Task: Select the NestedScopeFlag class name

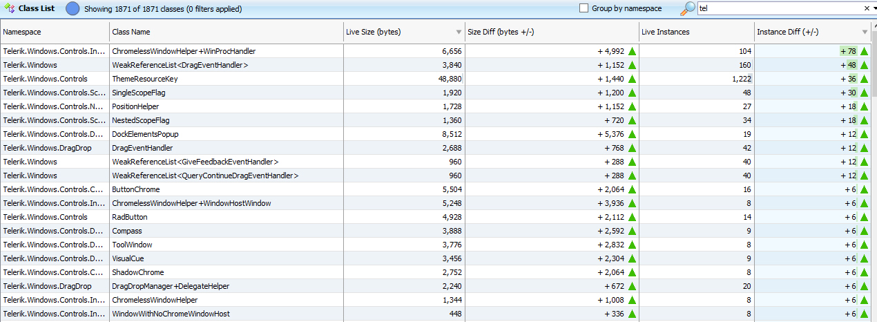Action: pyautogui.click(x=141, y=120)
